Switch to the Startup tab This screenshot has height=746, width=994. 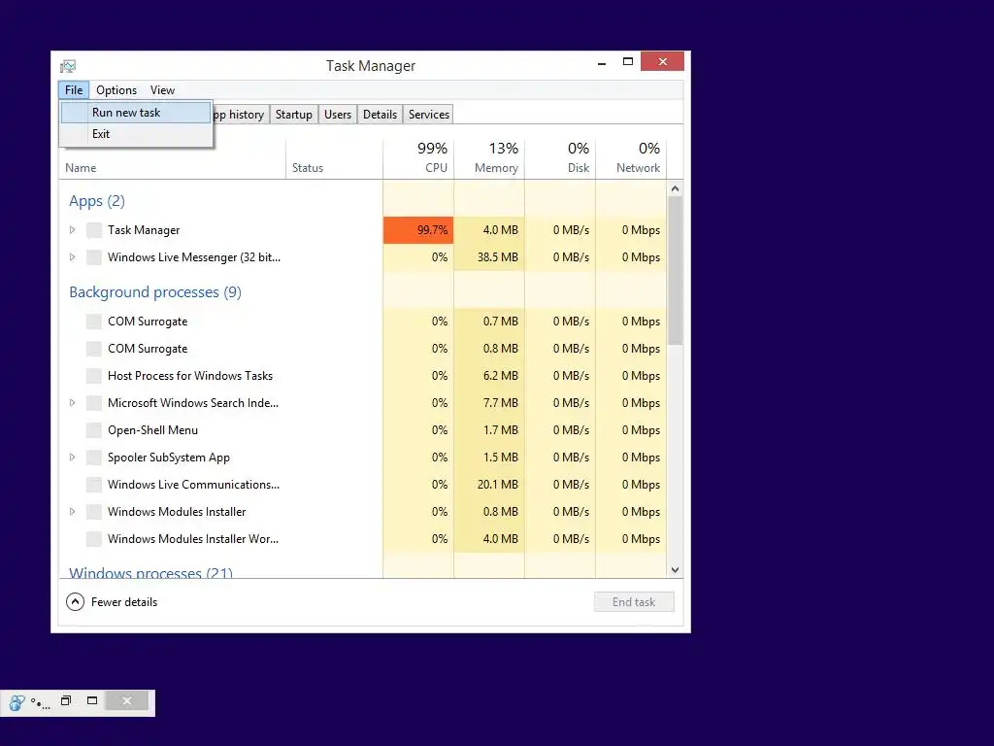click(x=294, y=115)
